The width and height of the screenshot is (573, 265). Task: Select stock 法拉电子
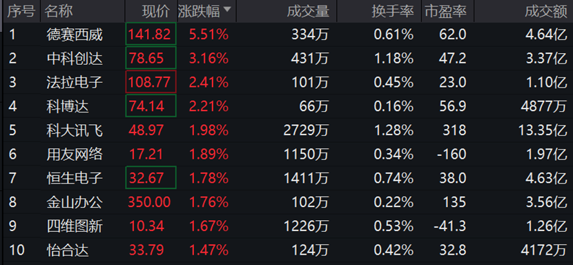(75, 83)
